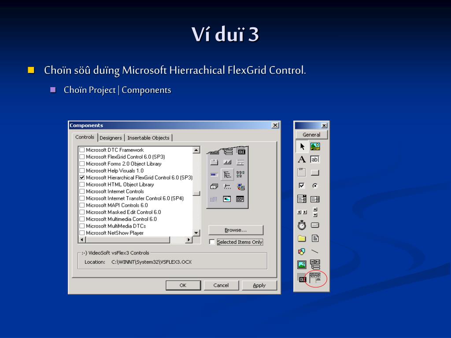
Task: Check Microsoft Internet Transfer Control 6.0
Action: [82, 198]
